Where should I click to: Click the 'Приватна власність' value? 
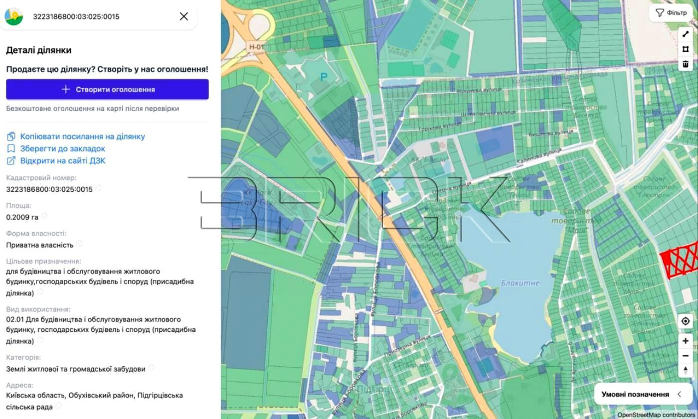point(40,245)
